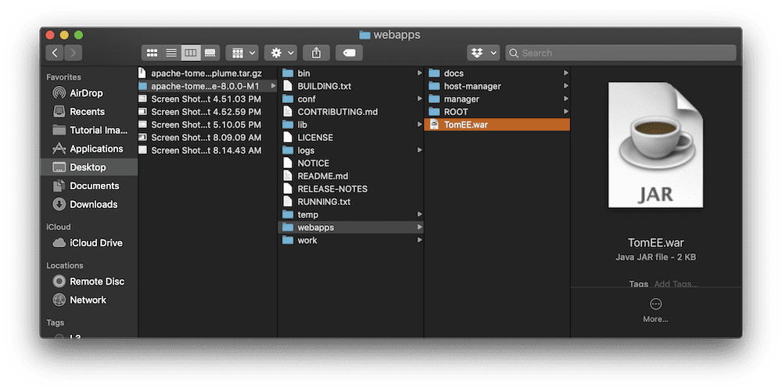Switch to icon view in toolbar
The height and width of the screenshot is (391, 782).
[x=152, y=53]
